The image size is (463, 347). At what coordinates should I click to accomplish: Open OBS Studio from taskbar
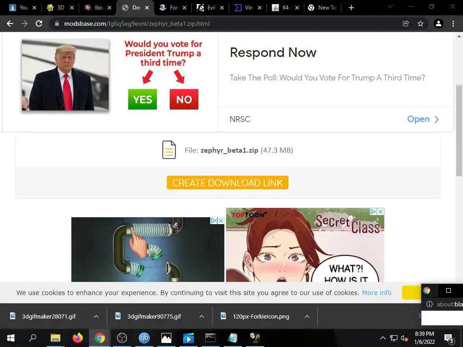tap(122, 338)
